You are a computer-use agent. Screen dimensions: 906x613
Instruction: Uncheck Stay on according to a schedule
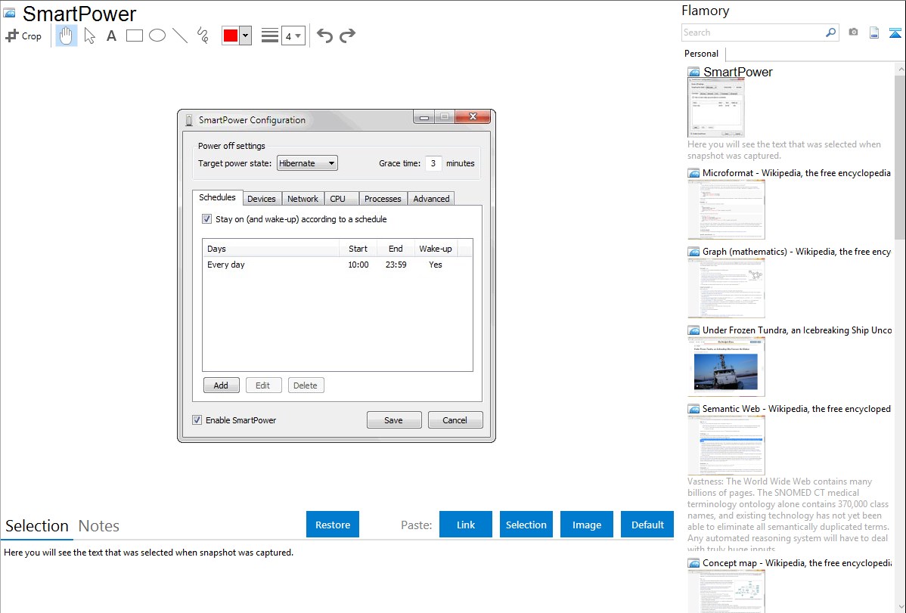pos(207,219)
